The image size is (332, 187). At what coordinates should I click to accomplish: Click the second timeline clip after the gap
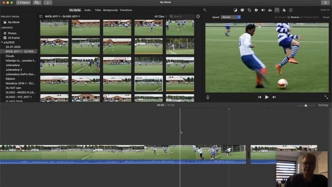[284, 154]
